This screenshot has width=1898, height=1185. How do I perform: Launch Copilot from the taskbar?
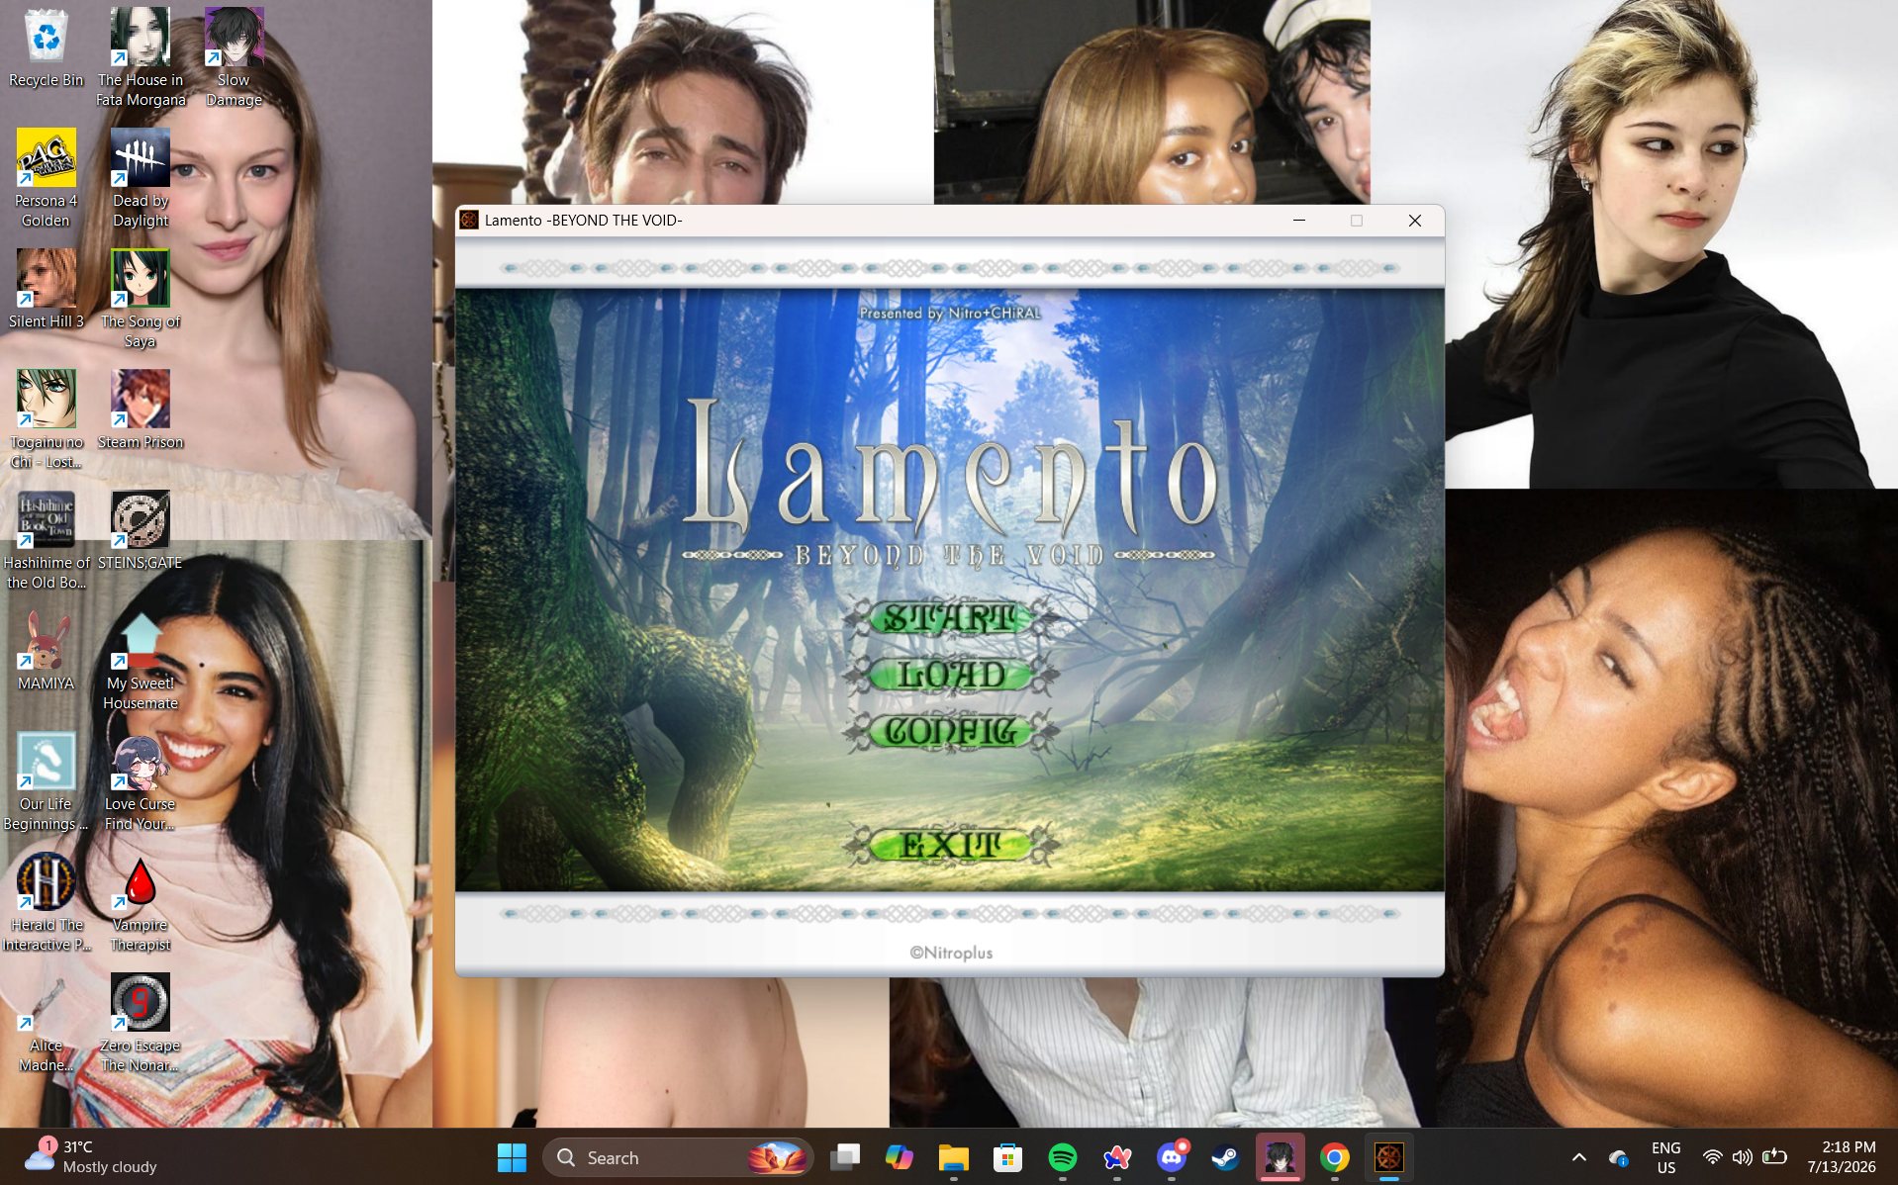pos(899,1157)
